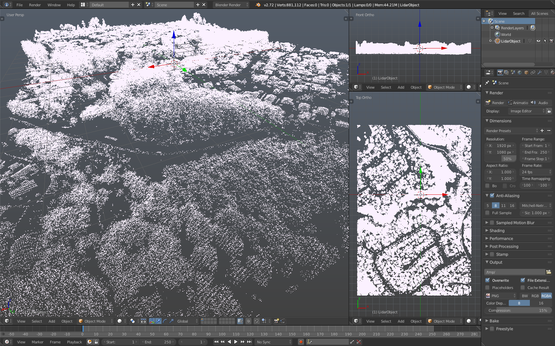Open the Object constraints chain-link tab
Viewport: 555px width, 346px height.
click(x=533, y=72)
